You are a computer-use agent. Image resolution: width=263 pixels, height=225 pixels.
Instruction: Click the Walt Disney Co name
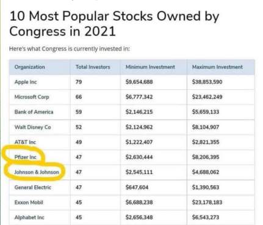point(32,127)
